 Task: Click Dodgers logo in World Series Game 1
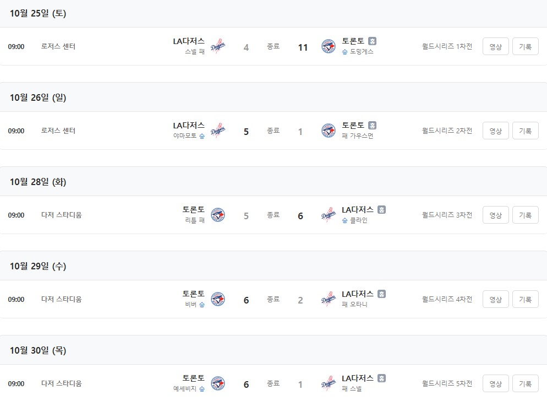click(x=218, y=46)
